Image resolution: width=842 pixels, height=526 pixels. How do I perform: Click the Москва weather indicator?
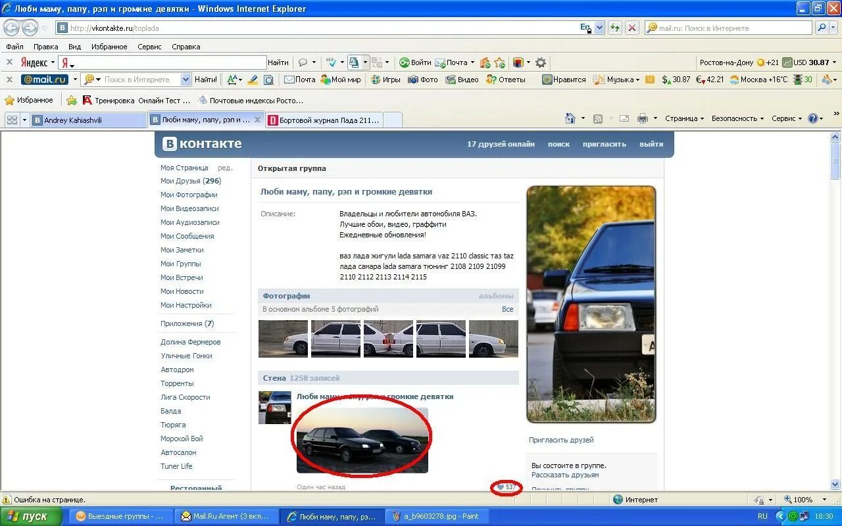(758, 80)
